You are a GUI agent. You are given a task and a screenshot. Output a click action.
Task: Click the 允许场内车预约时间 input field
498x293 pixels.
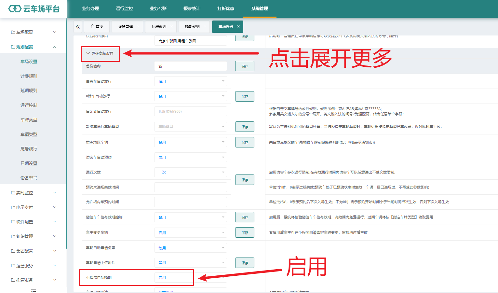(x=191, y=202)
